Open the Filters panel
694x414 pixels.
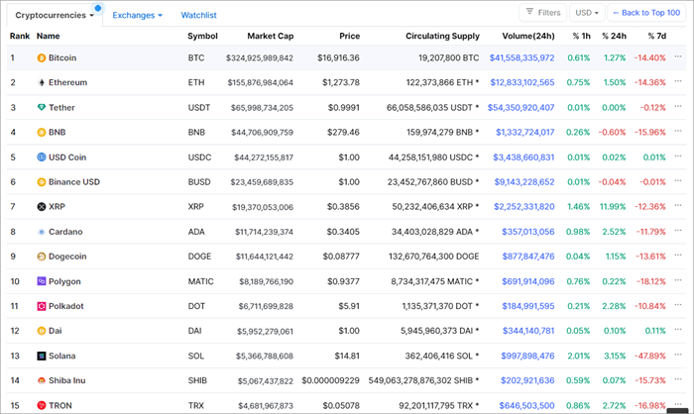[x=542, y=13]
